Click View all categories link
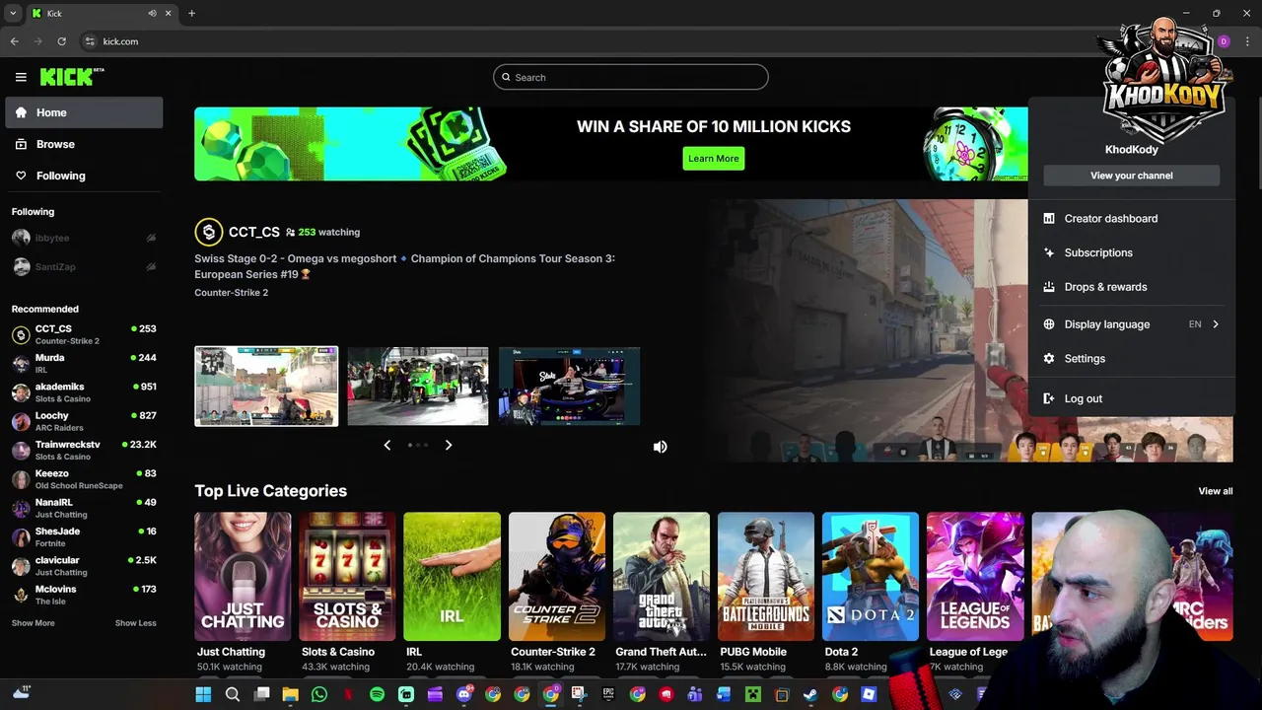This screenshot has width=1262, height=710. (x=1215, y=491)
